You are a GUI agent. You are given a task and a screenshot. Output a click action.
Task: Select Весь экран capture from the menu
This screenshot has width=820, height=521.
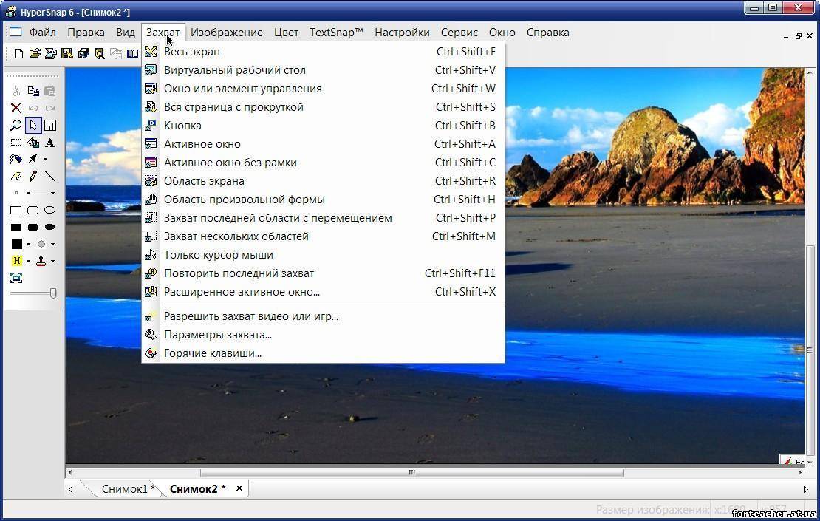[x=192, y=51]
